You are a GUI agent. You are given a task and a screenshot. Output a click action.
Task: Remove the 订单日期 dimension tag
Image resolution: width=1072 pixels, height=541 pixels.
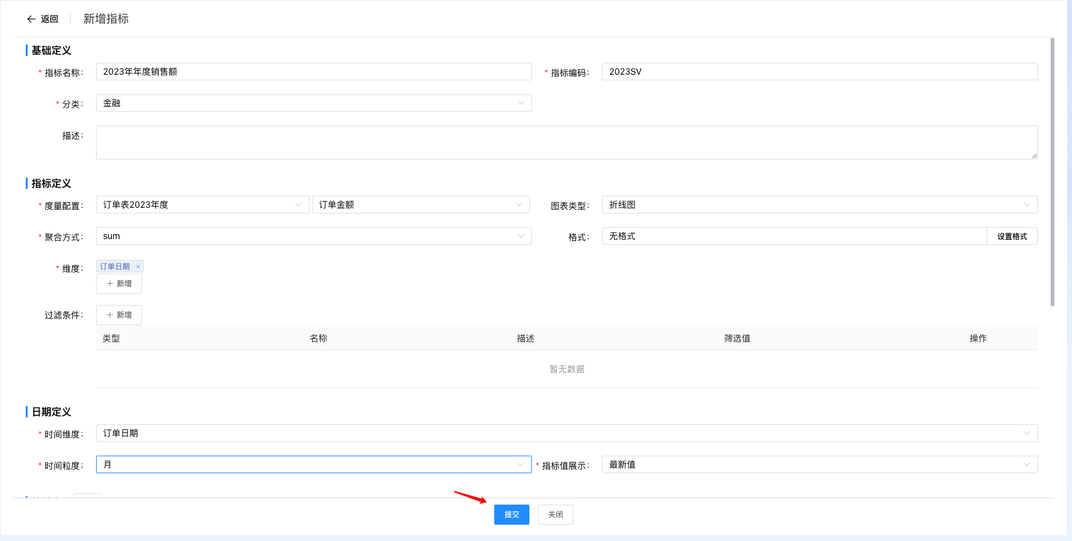coord(138,267)
